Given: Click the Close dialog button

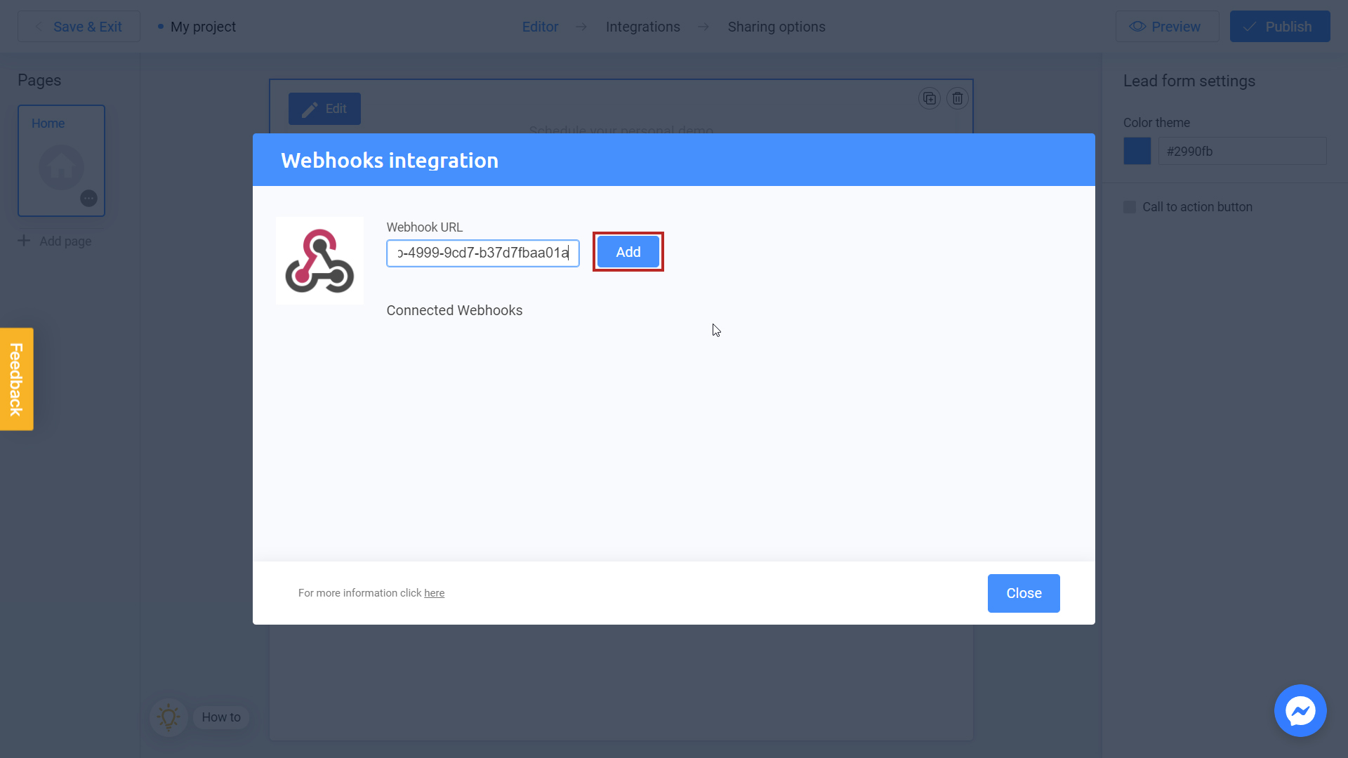Looking at the screenshot, I should pyautogui.click(x=1024, y=593).
